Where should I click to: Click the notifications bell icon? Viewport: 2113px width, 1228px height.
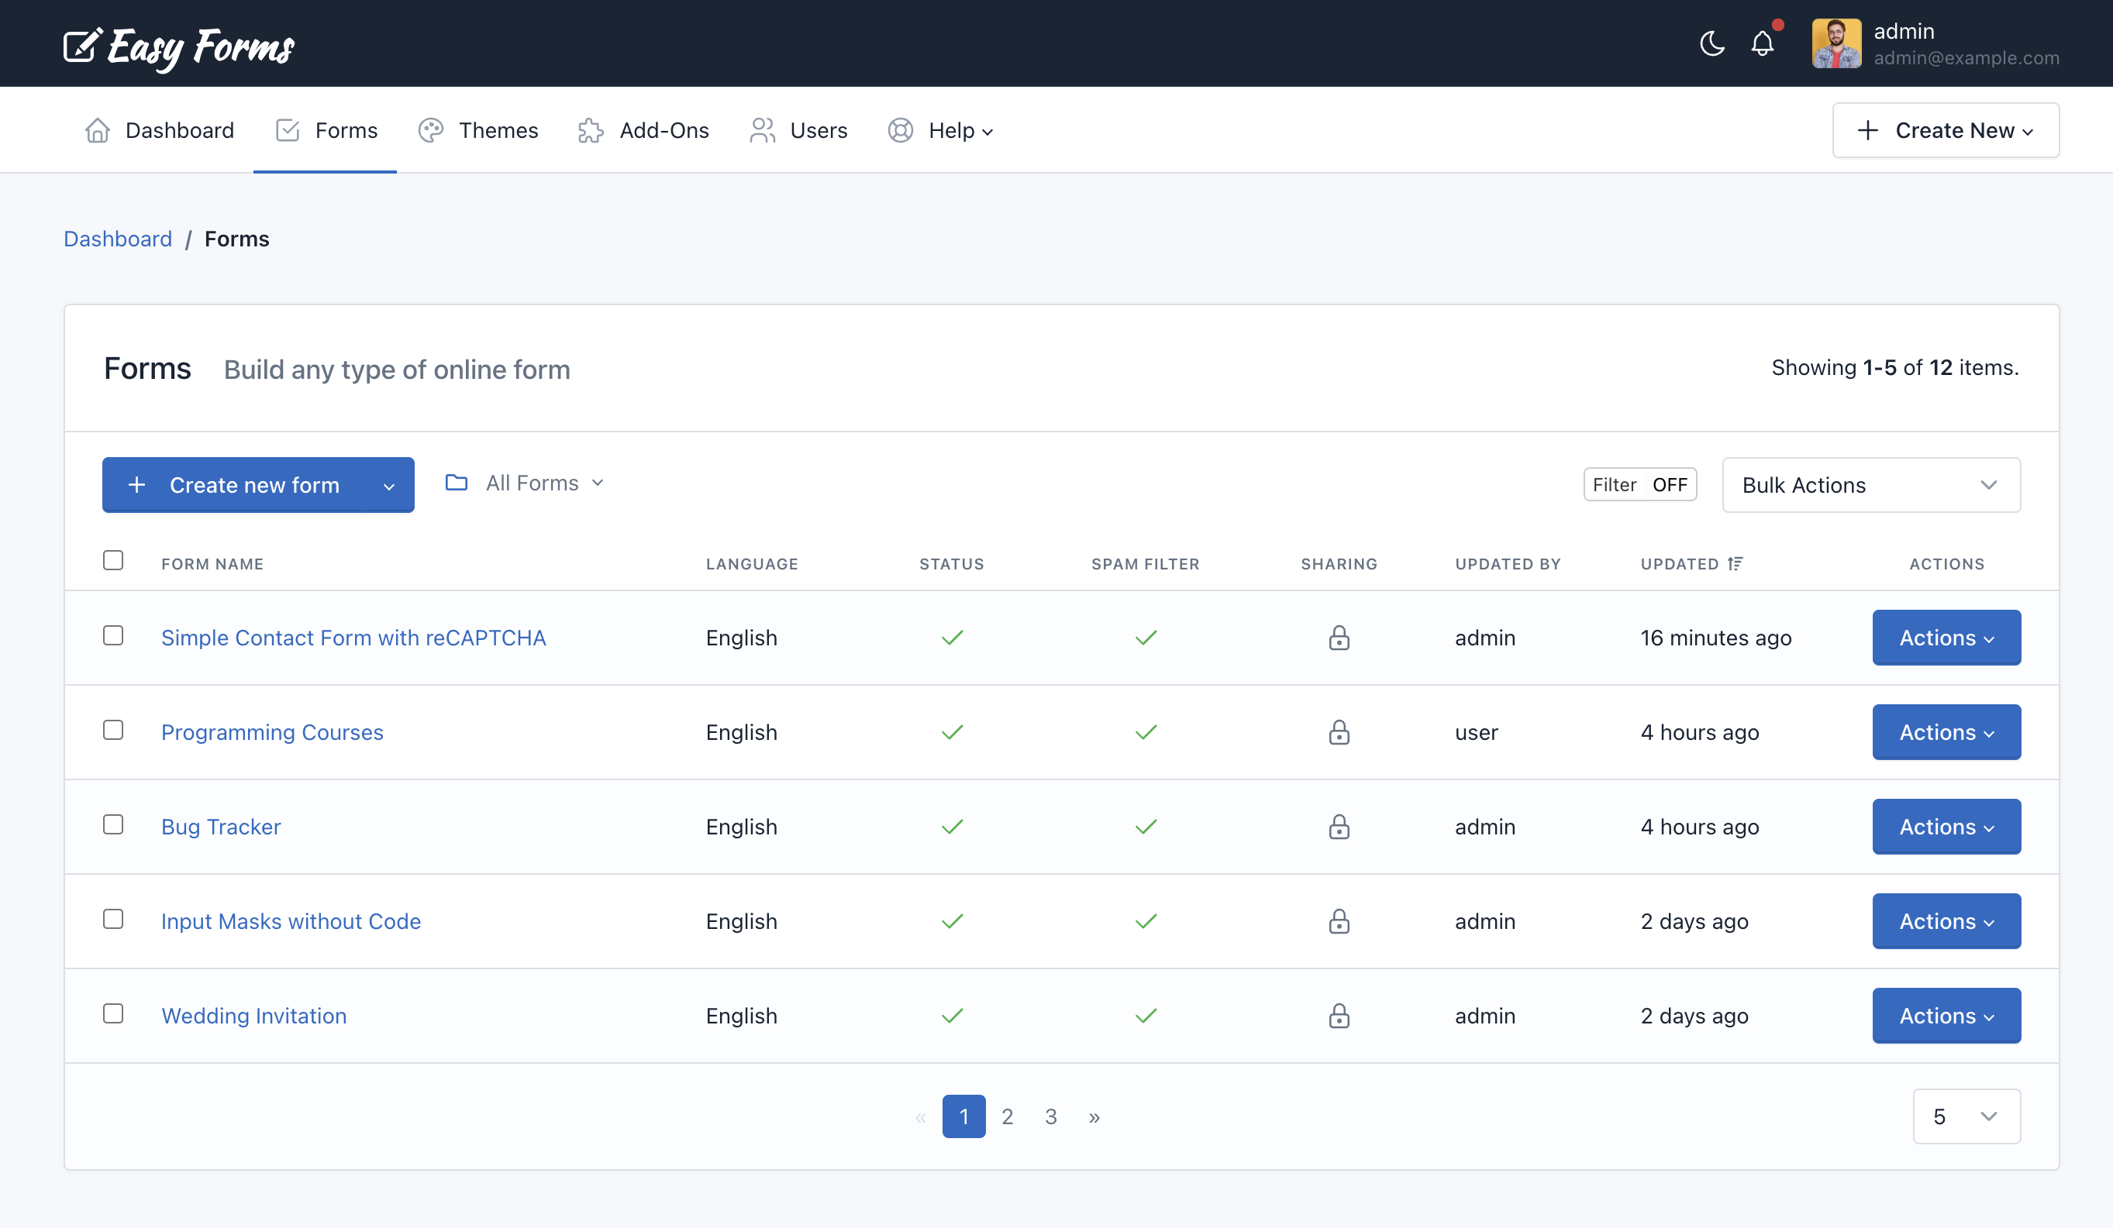pos(1762,43)
